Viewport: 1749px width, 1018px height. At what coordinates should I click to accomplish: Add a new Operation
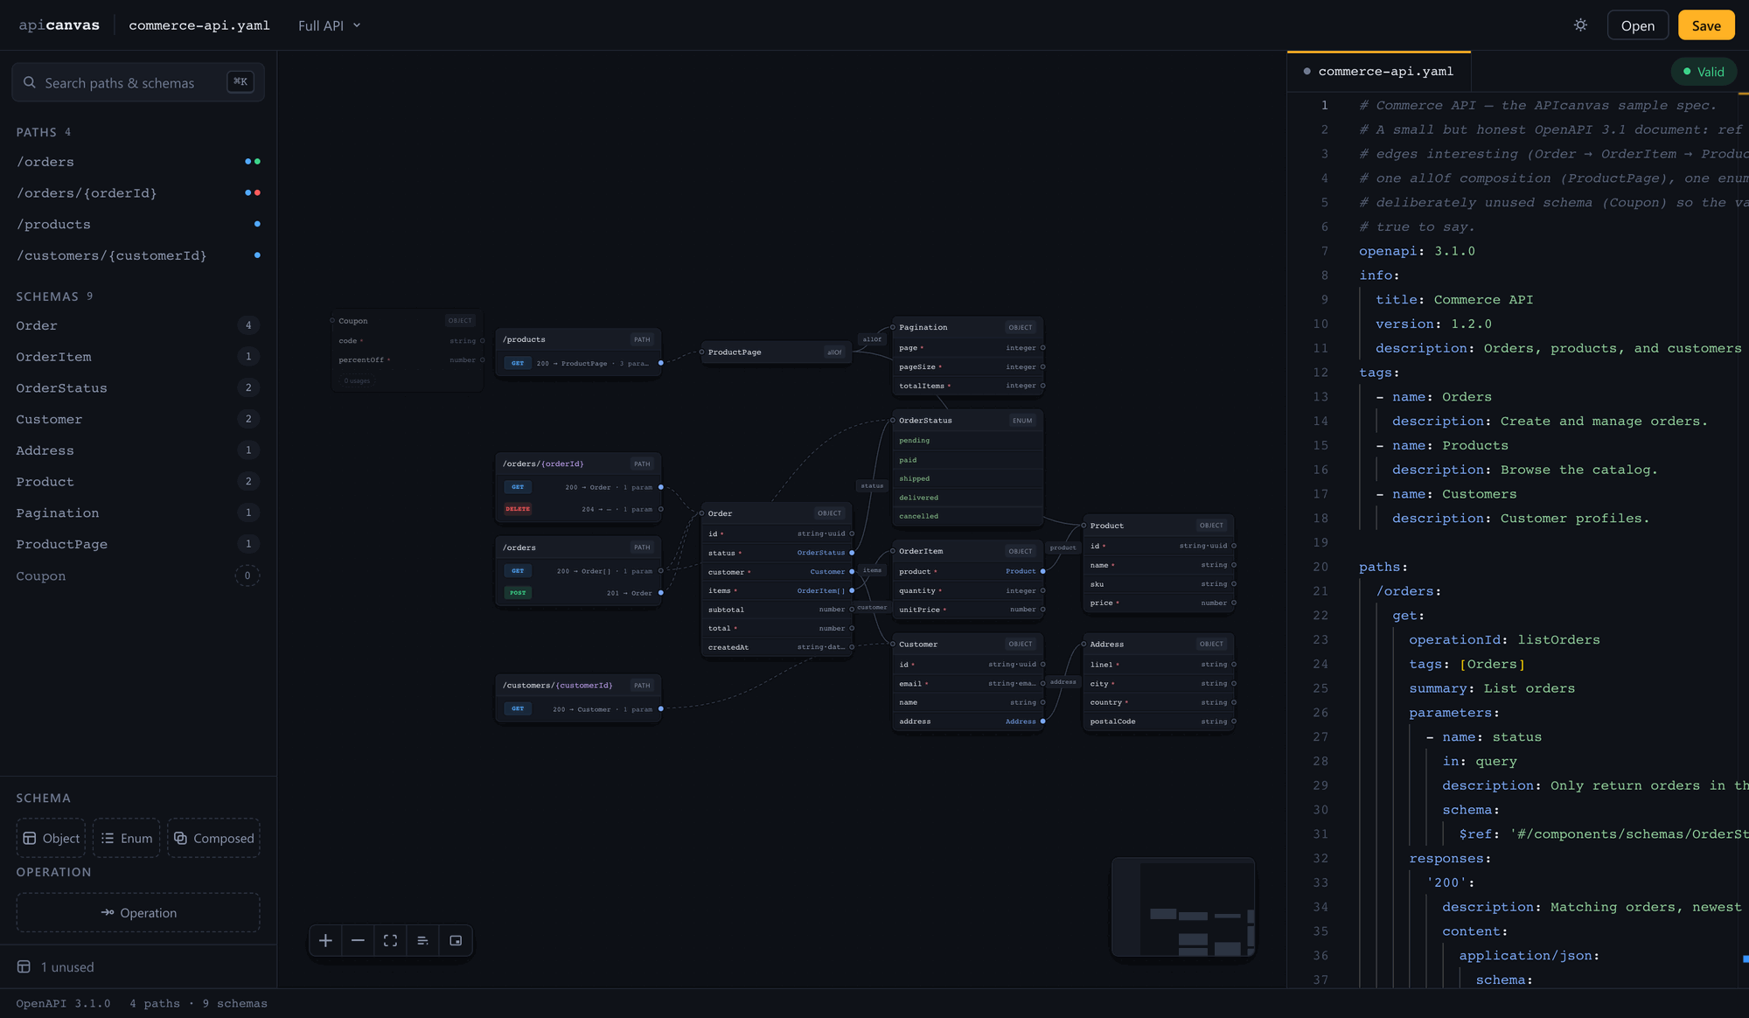(138, 912)
